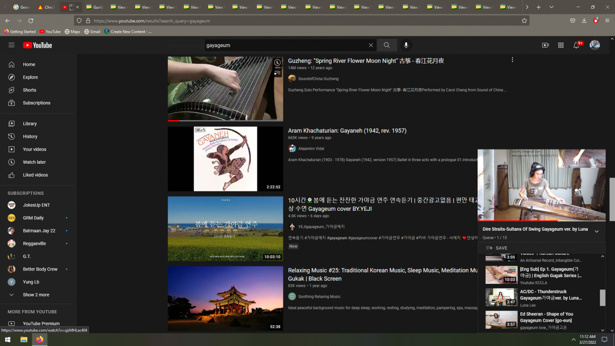615x346 pixels.
Task: Open the Create video icon
Action: click(545, 45)
